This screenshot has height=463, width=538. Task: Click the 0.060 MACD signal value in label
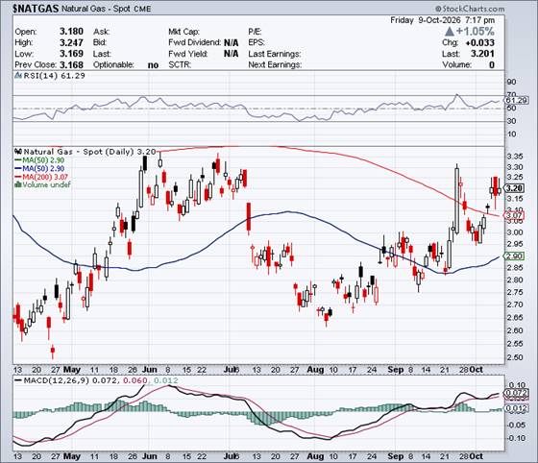134,380
